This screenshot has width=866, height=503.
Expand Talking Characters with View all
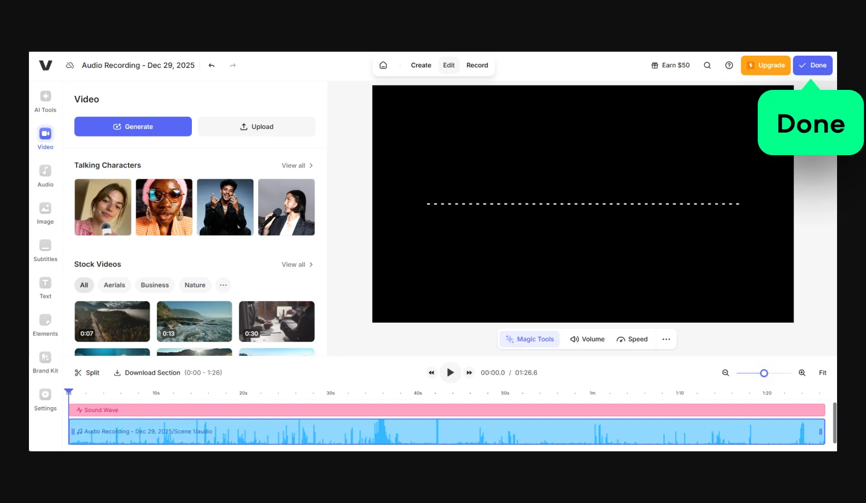click(x=297, y=165)
